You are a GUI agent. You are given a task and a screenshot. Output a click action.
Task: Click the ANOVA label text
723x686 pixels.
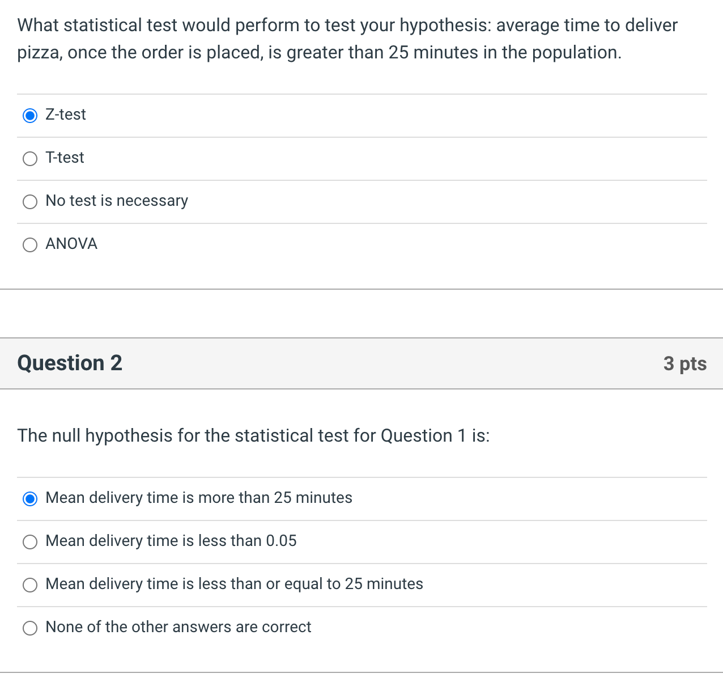tap(71, 244)
